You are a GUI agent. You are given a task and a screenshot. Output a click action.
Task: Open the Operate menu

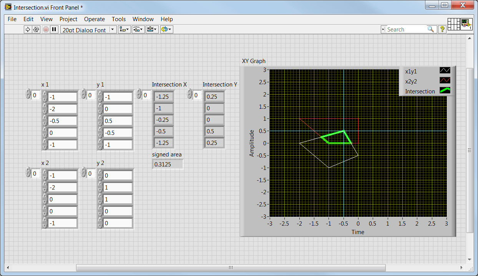pos(95,19)
